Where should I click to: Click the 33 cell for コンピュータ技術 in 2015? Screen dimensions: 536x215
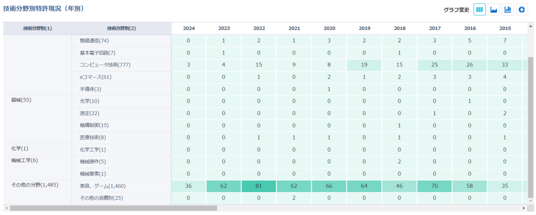(505, 65)
